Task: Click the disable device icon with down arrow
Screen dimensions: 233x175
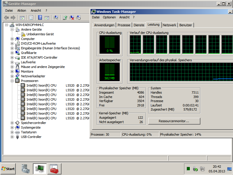Action: tap(78, 17)
